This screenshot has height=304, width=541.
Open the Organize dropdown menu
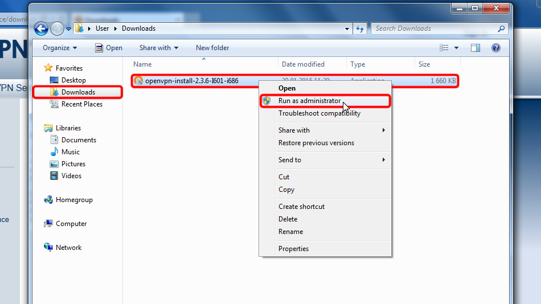[x=60, y=48]
